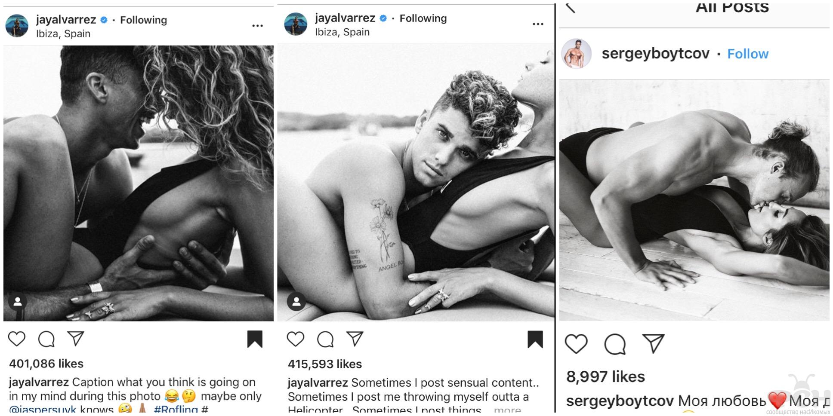
Task: Send sergeyboytcov's post via share icon
Action: click(x=653, y=343)
